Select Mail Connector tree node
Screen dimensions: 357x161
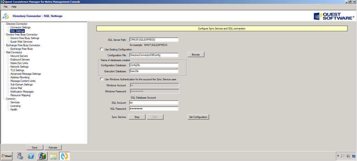[14, 52]
